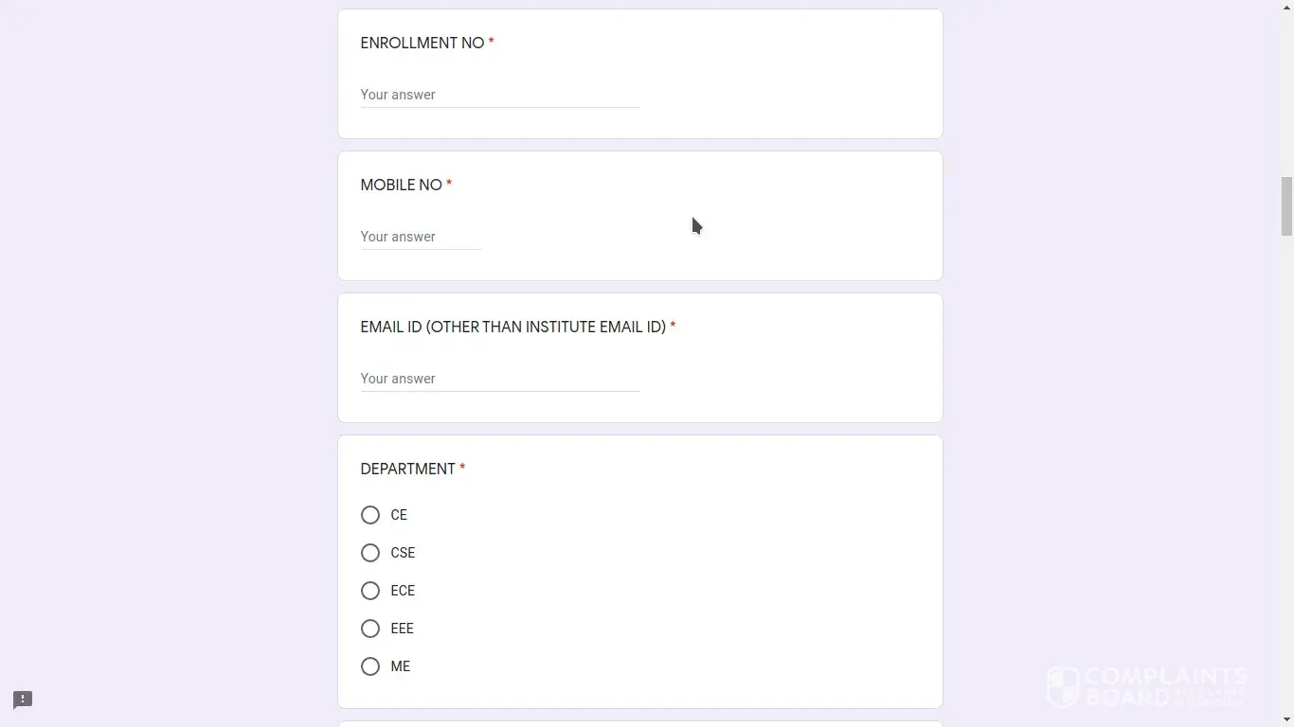Click the Enrollment No answer field
The height and width of the screenshot is (727, 1294).
pos(499,95)
